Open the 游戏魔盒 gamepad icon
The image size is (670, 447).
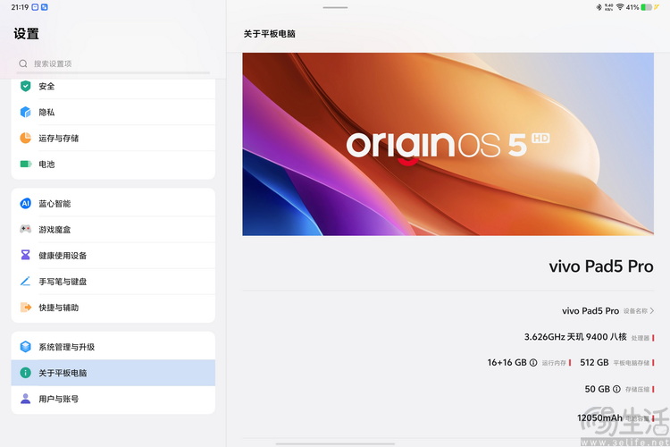click(x=26, y=229)
